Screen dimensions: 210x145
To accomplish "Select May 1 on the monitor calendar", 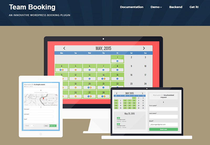I will click(117, 59).
